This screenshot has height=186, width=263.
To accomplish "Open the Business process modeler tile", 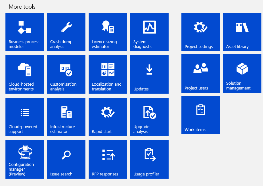I will 25,32.
